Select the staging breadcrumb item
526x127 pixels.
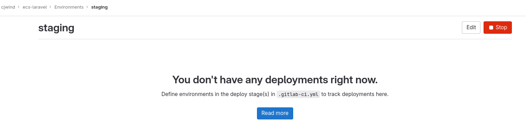click(99, 7)
